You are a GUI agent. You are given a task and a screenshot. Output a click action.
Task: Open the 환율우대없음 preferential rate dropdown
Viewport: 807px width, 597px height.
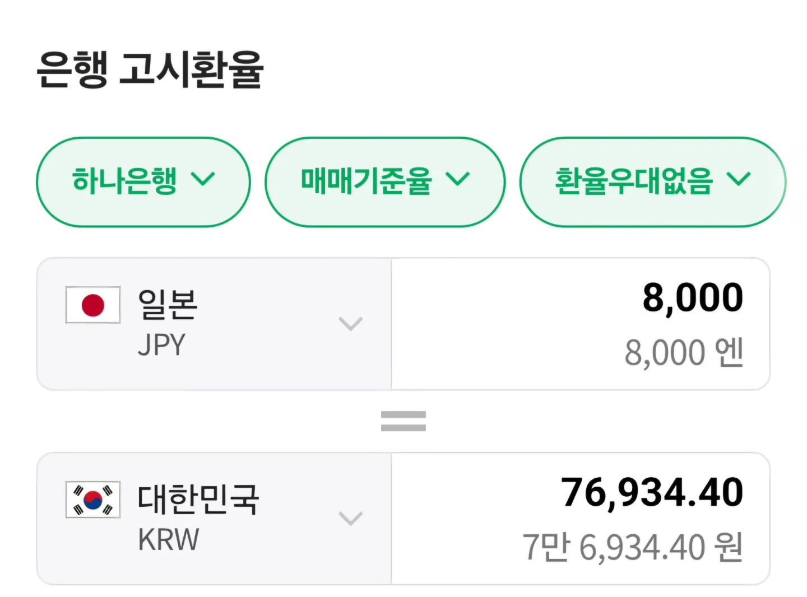click(x=653, y=182)
